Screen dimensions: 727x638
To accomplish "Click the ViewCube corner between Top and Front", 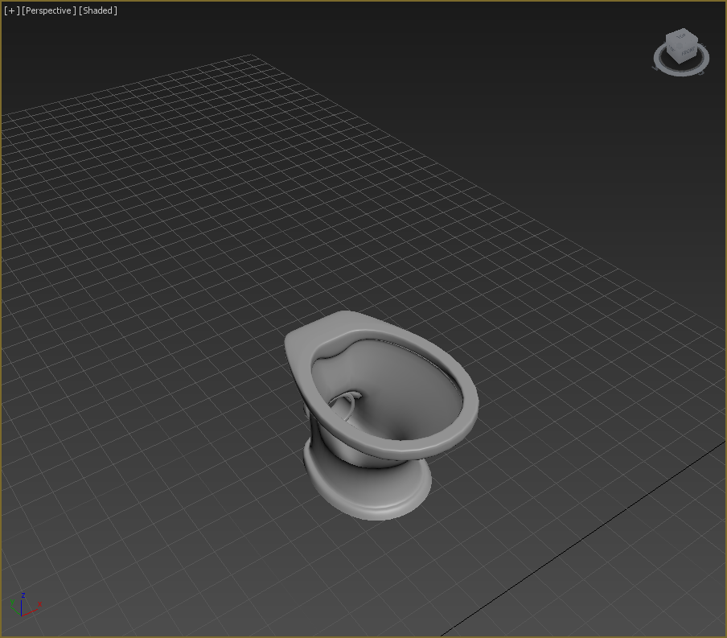I will tap(680, 46).
